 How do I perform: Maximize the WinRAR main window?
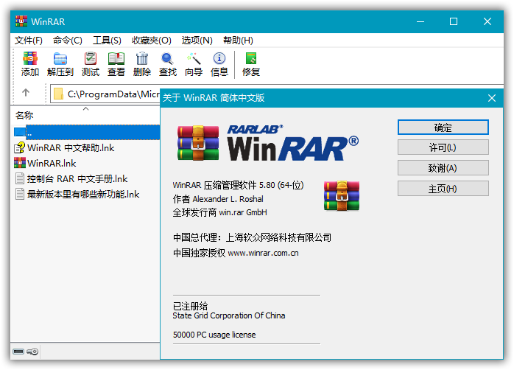pos(454,21)
